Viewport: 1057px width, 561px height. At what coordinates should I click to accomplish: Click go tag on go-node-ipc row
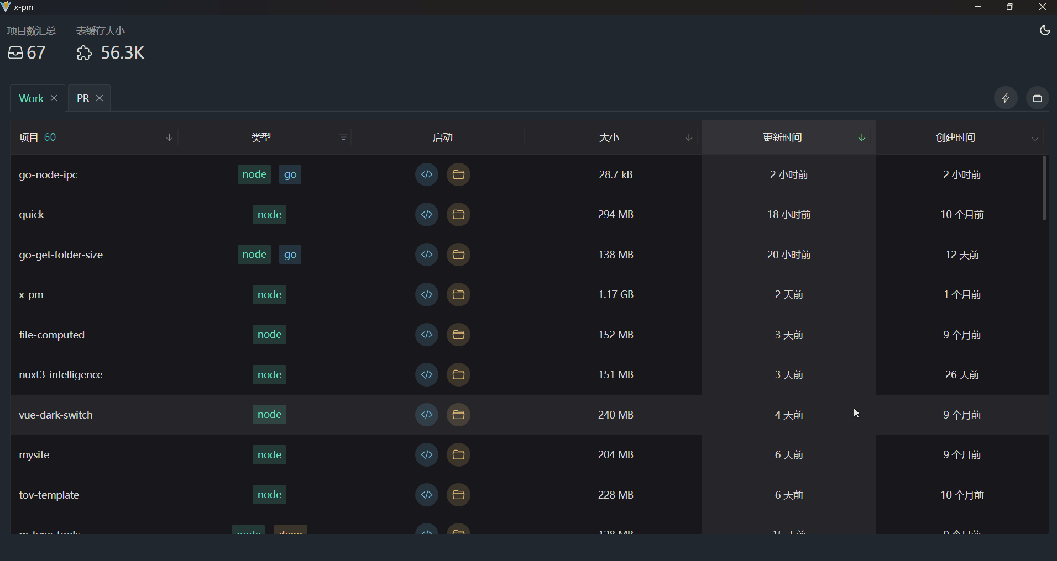click(290, 174)
